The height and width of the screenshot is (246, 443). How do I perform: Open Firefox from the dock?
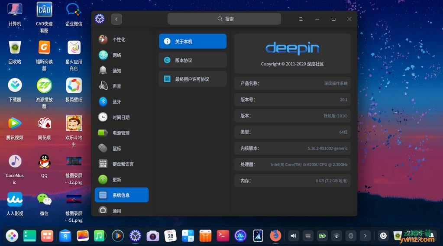[275, 236]
